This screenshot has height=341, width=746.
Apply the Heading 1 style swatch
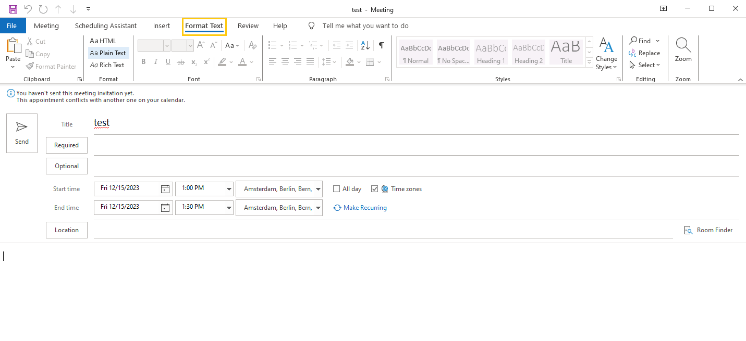(491, 53)
